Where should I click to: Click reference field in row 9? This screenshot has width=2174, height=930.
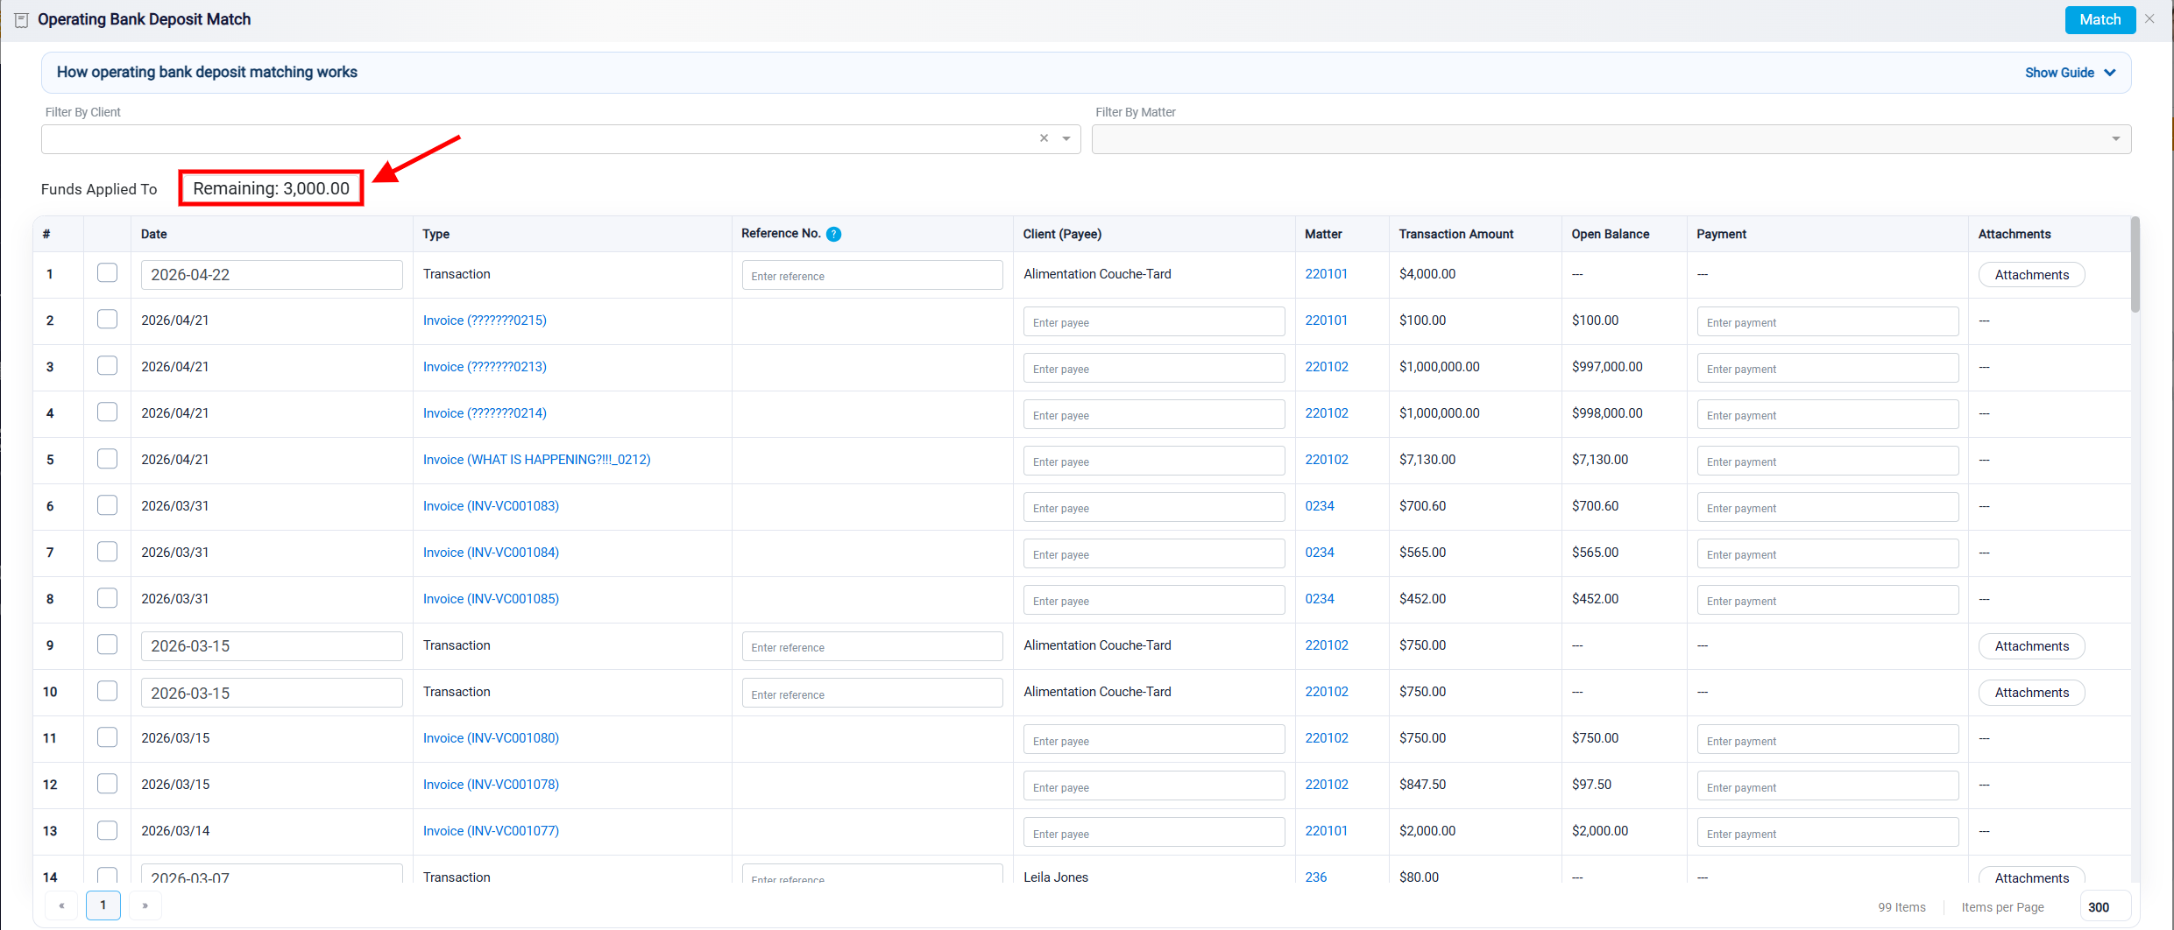point(872,646)
